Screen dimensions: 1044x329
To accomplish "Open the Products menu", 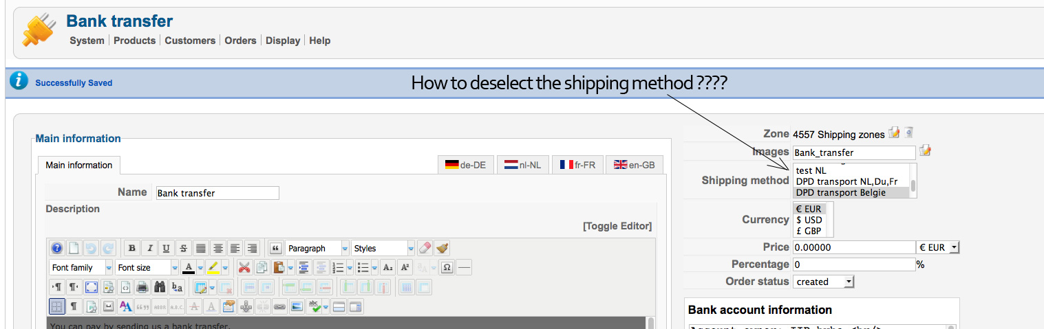I will [134, 41].
